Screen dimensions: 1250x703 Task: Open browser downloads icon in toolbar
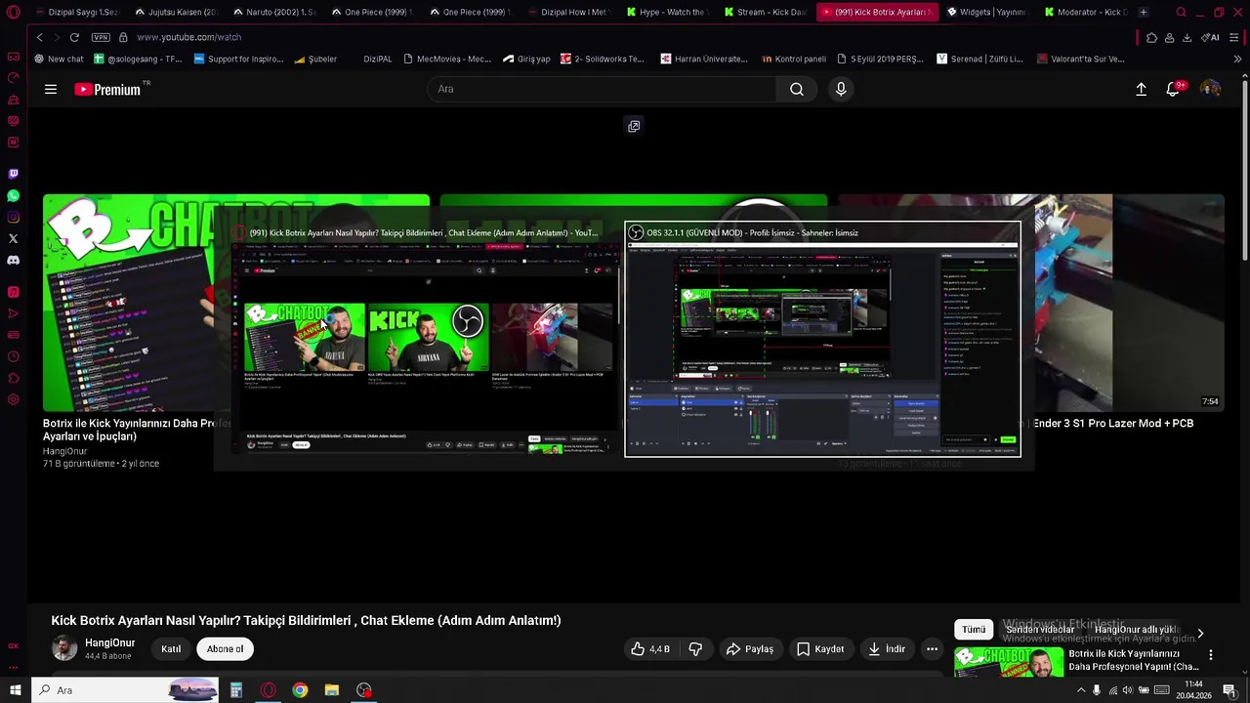pos(1187,37)
